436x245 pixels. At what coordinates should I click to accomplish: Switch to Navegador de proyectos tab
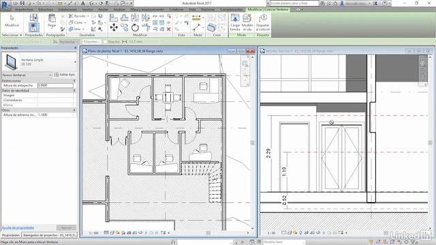click(x=50, y=235)
